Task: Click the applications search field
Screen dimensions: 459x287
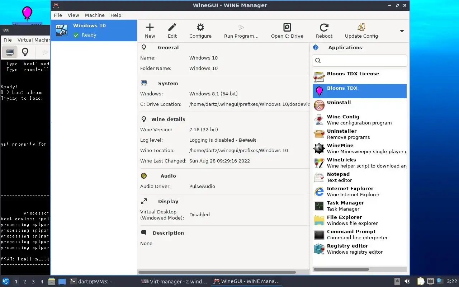Action: click(360, 60)
